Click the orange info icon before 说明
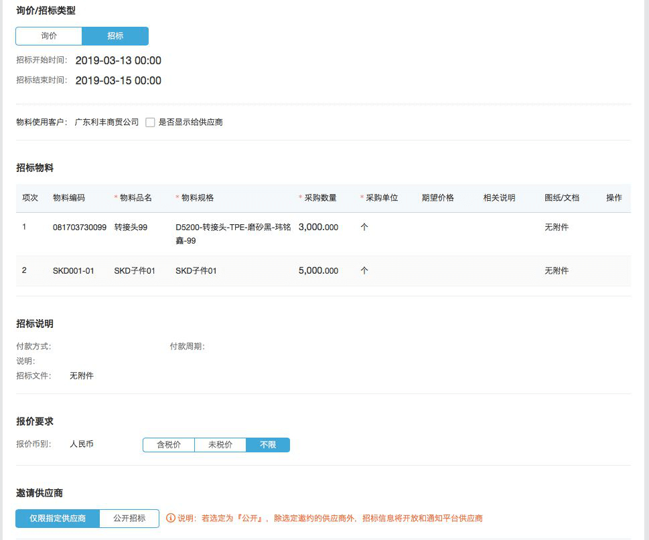Viewport: 649px width, 540px height. click(x=171, y=519)
